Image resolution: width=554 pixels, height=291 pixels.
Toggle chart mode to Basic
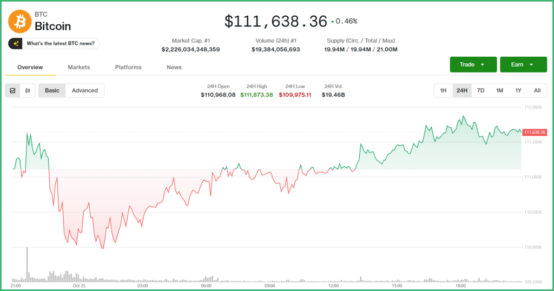click(x=52, y=90)
